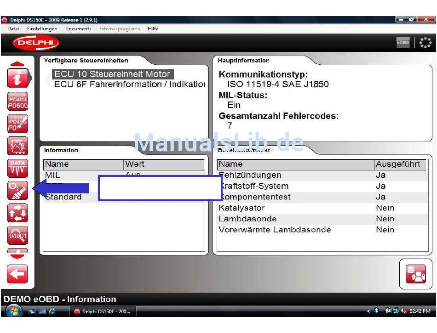Click the red up arrow above the sidebar
The image size is (437, 333).
pos(17,64)
